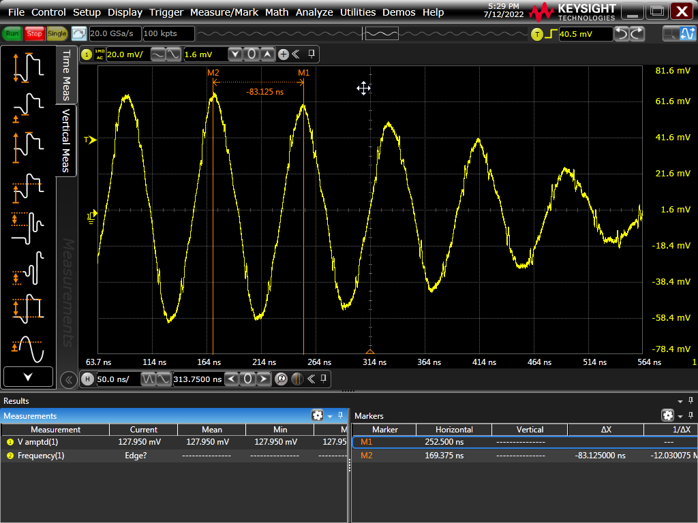The height and width of the screenshot is (523, 698).
Task: Click the green Run button
Action: (12, 33)
